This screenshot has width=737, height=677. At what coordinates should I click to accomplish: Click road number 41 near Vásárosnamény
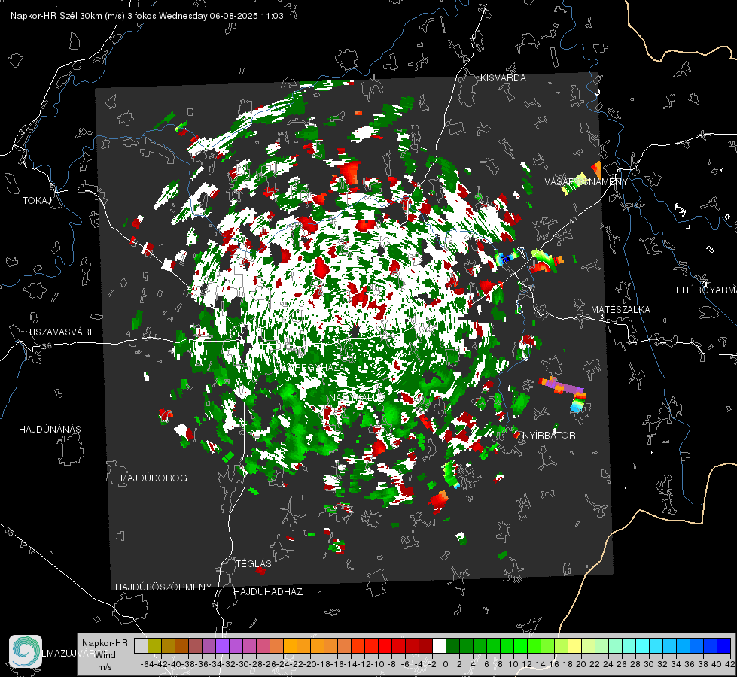tap(571, 220)
